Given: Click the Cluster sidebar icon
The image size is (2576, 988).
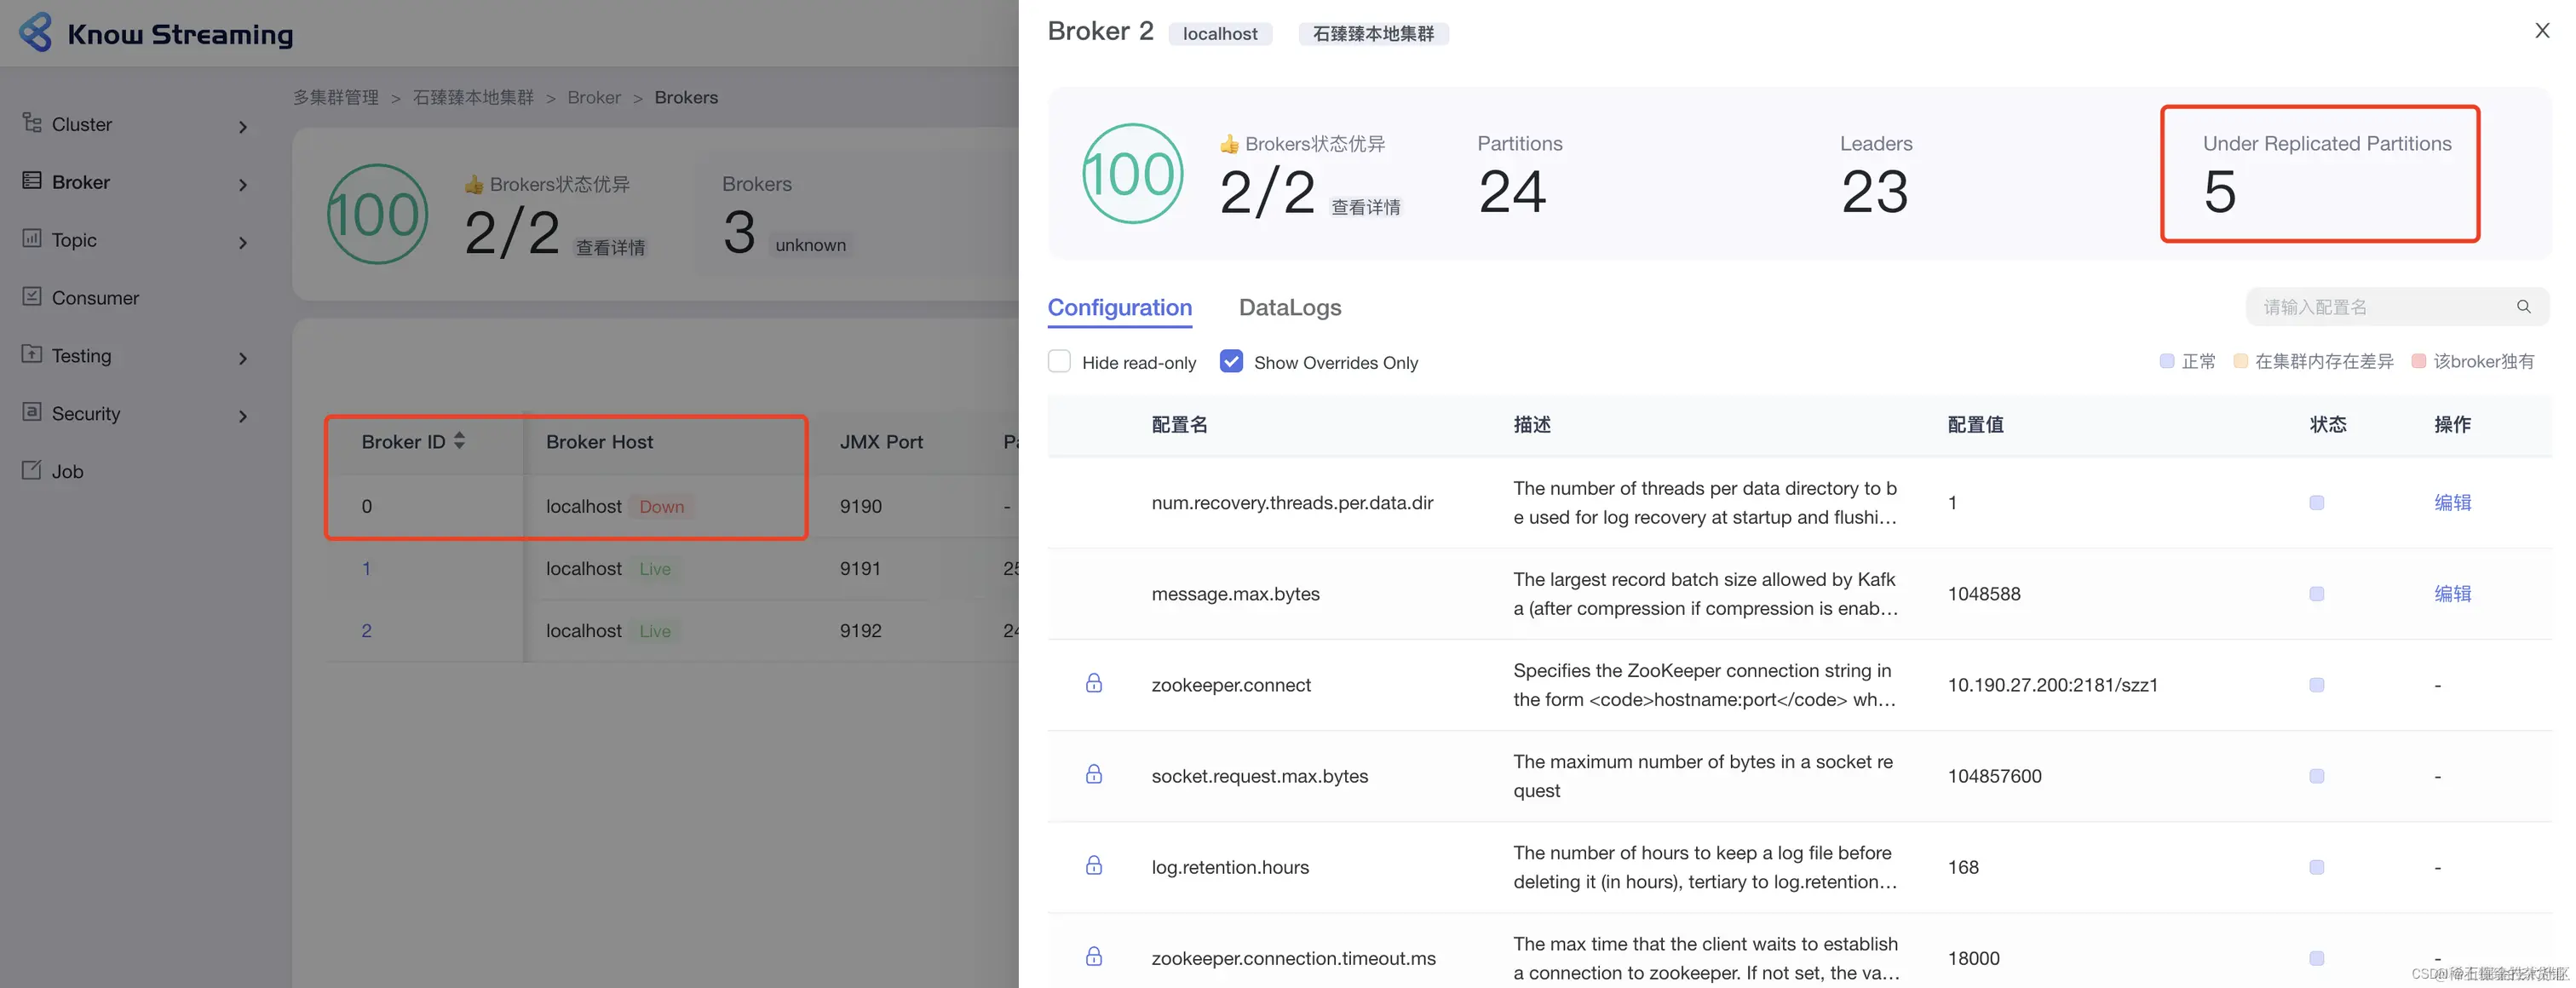Looking at the screenshot, I should [x=32, y=123].
